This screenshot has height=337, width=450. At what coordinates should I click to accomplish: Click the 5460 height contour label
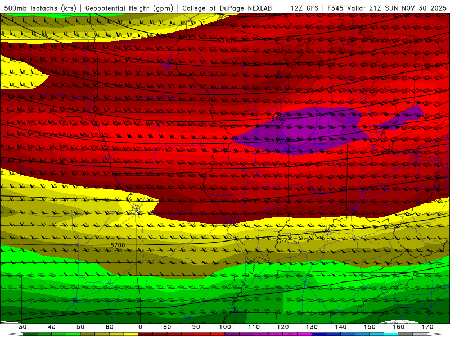[278, 119]
